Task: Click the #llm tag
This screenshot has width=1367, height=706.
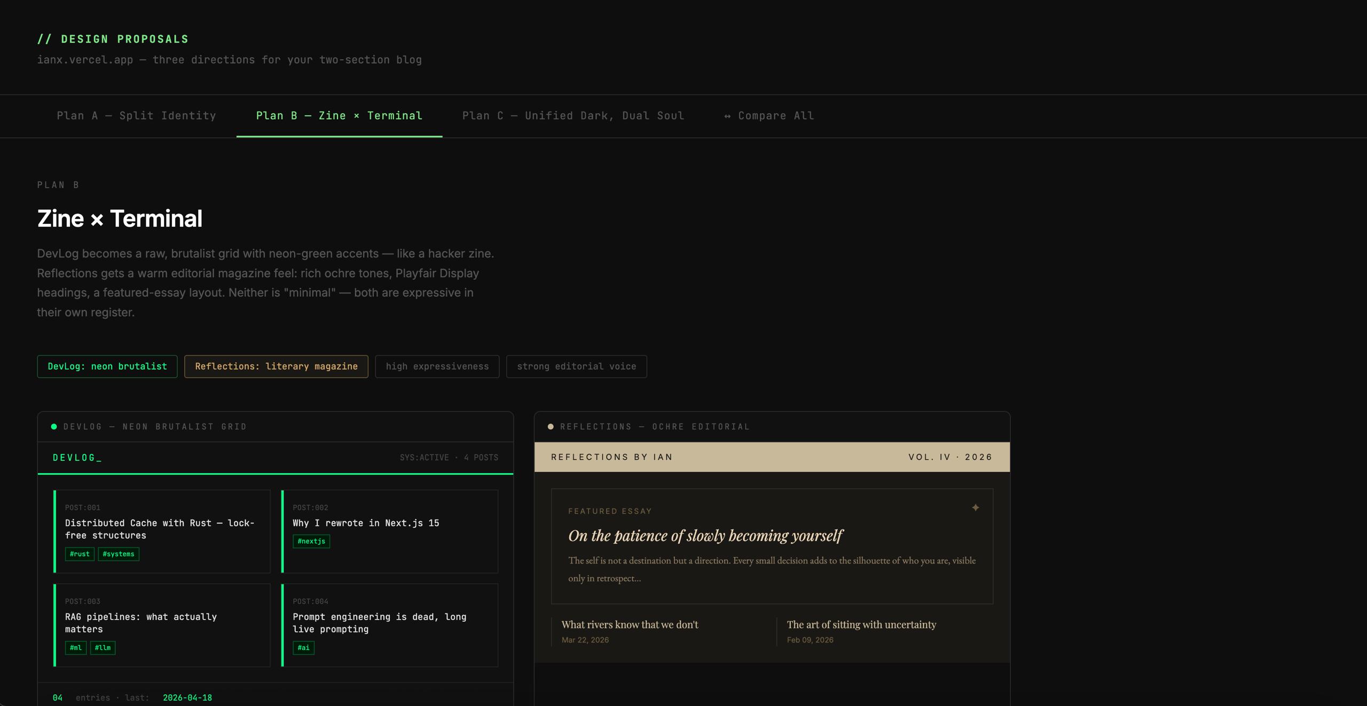Action: click(x=103, y=648)
